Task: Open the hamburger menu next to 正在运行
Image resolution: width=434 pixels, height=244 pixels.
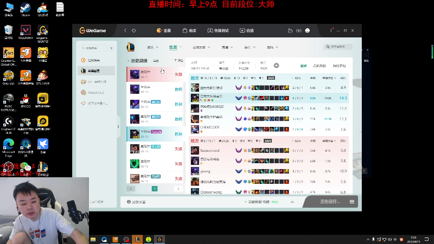Action: click(x=352, y=202)
